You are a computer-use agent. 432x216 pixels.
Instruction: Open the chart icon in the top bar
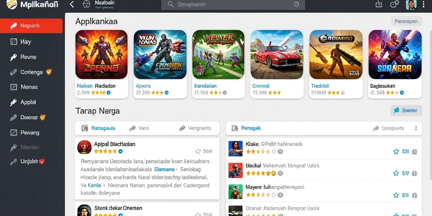[x=379, y=4]
